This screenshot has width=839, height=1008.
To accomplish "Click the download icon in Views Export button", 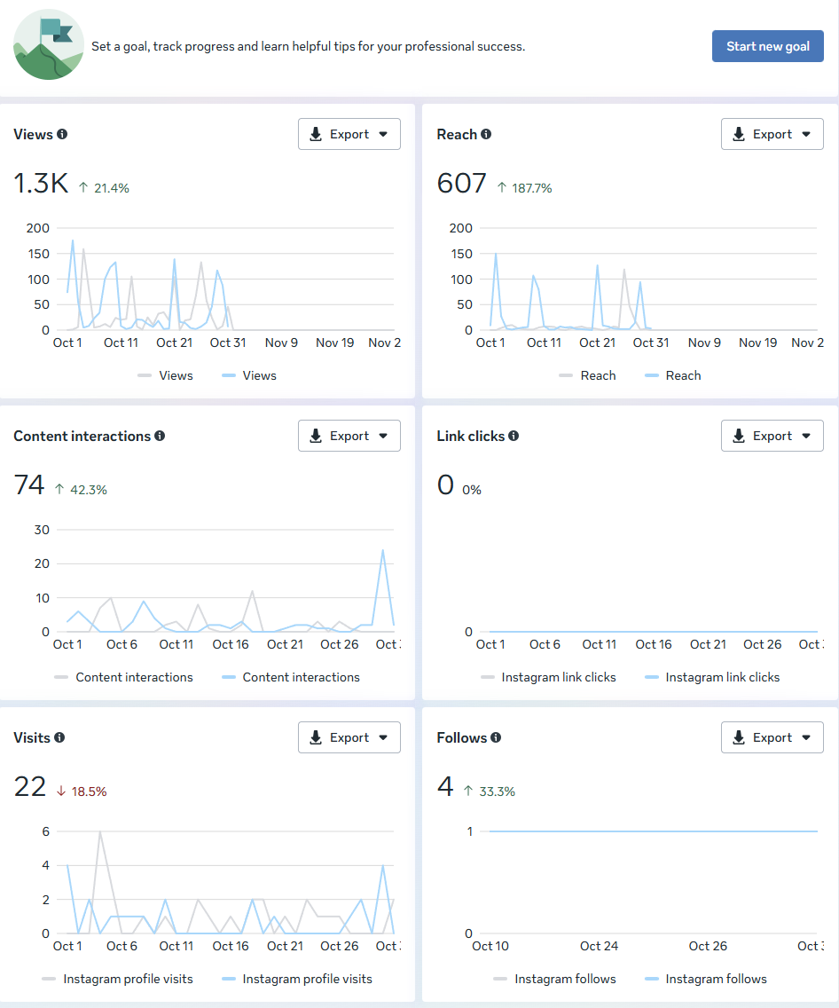I will [316, 133].
